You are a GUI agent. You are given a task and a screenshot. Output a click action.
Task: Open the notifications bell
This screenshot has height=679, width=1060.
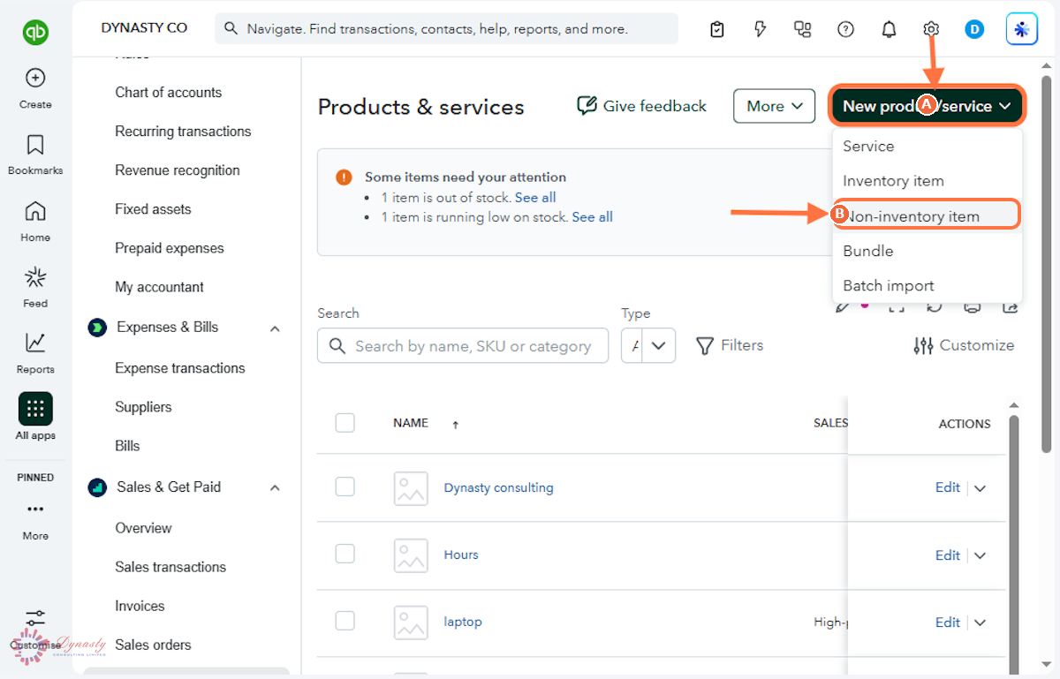pos(889,29)
